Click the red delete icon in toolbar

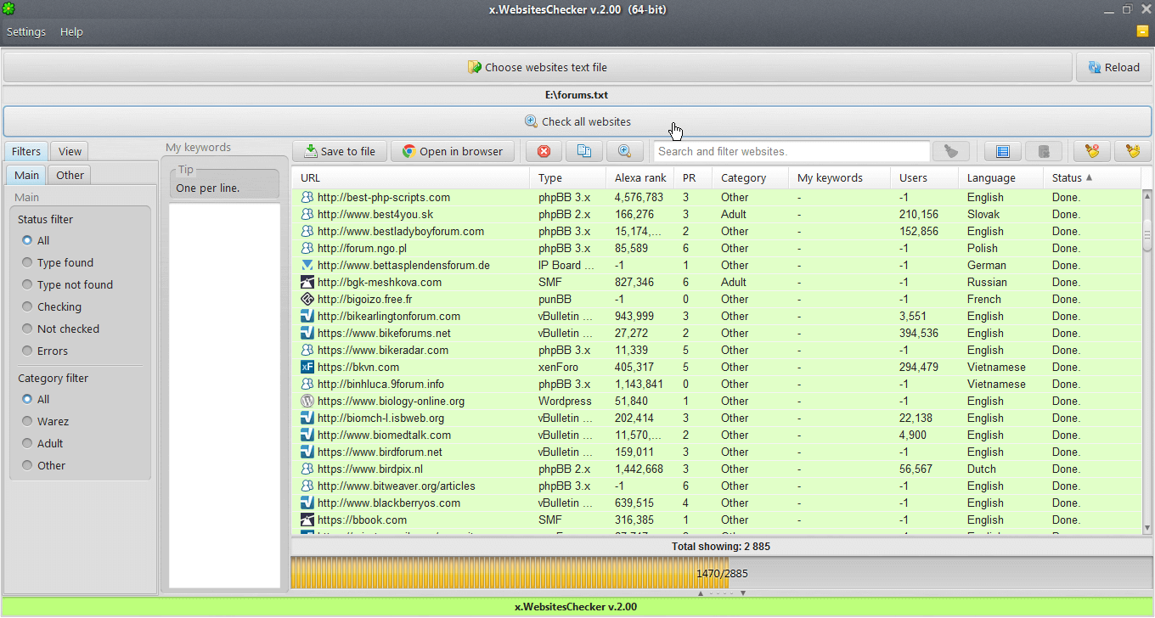(544, 151)
